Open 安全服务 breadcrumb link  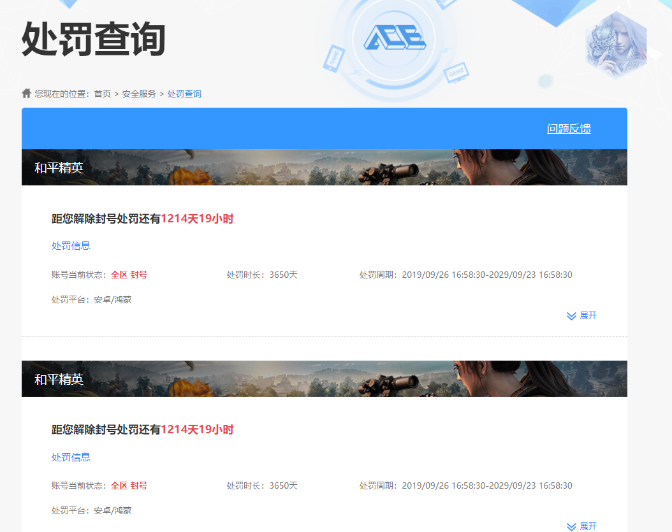pyautogui.click(x=139, y=94)
